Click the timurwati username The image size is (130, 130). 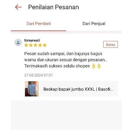[32, 40]
